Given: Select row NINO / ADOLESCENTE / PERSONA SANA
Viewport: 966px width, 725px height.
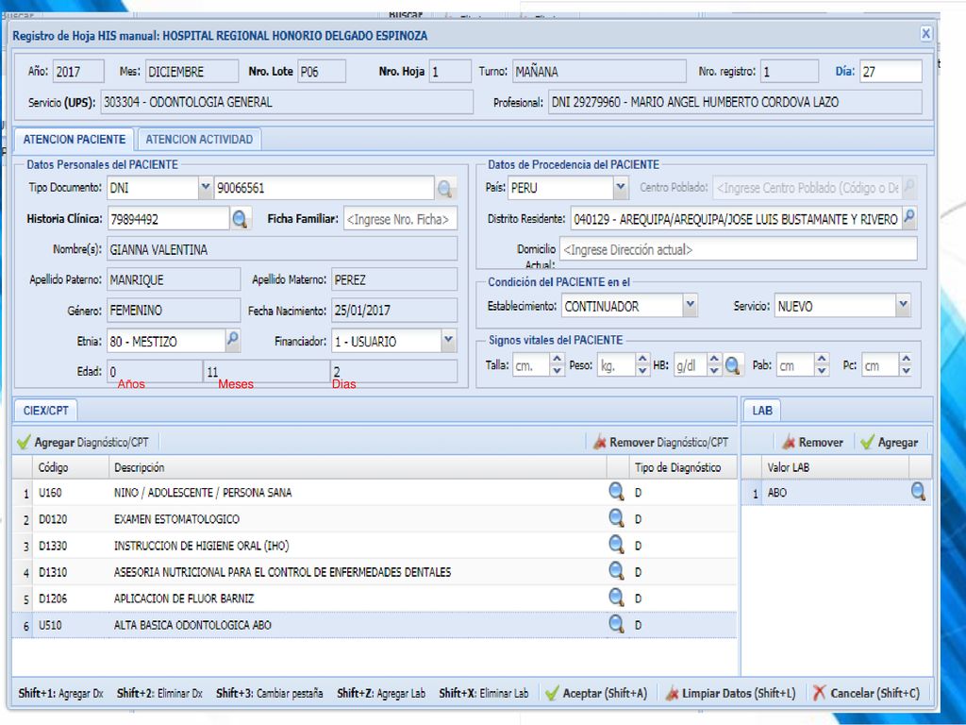Looking at the screenshot, I should (x=375, y=493).
